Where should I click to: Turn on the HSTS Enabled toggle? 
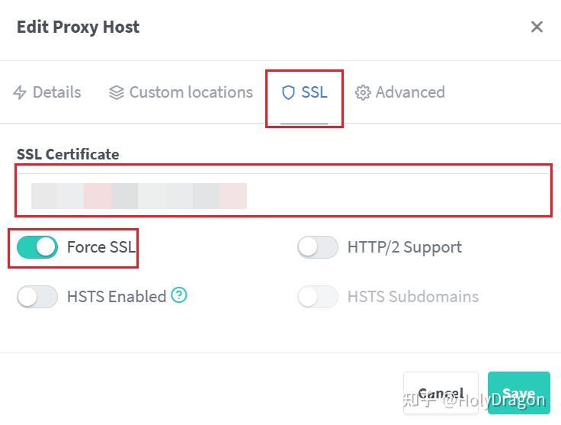point(37,296)
